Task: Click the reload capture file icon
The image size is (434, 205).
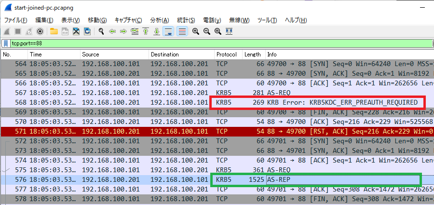Action: (x=87, y=31)
